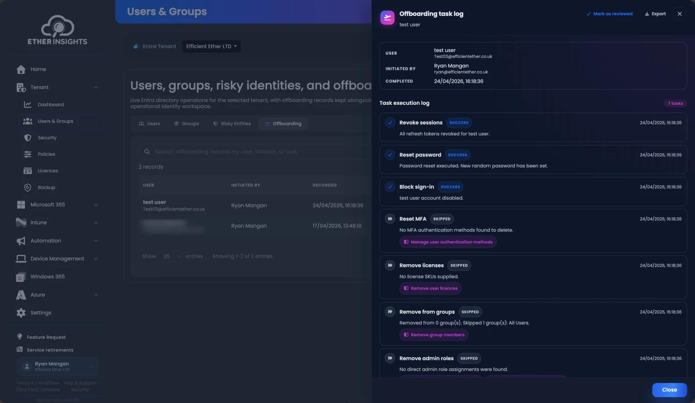
Task: Open the Home icon in sidebar
Action: (21, 69)
